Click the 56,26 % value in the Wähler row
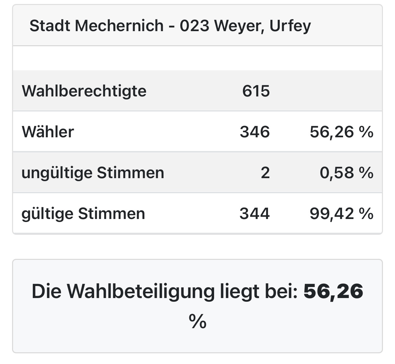 coord(341,132)
